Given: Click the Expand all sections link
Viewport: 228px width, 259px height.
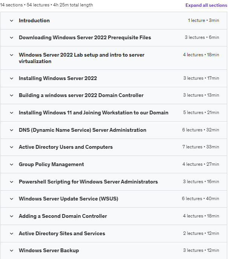Looking at the screenshot, I should (x=206, y=5).
